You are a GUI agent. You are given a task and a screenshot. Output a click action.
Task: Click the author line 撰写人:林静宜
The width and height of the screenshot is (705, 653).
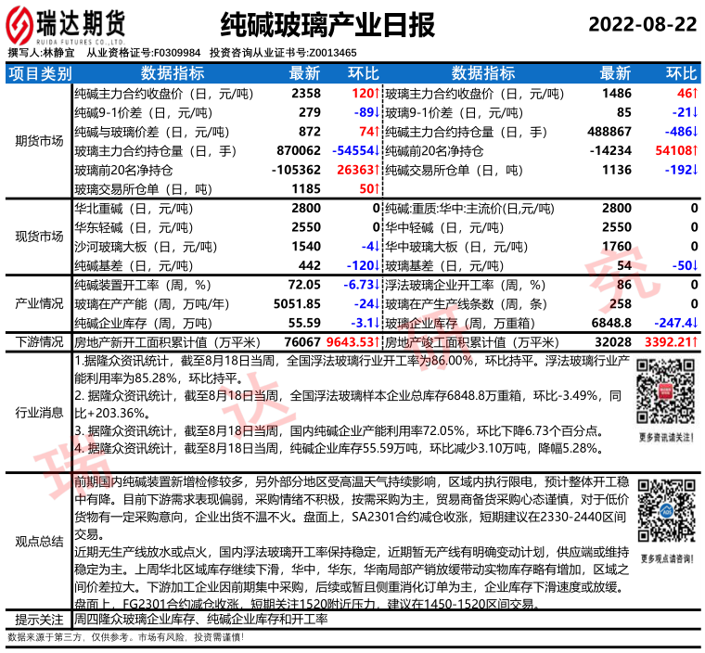[x=41, y=54]
